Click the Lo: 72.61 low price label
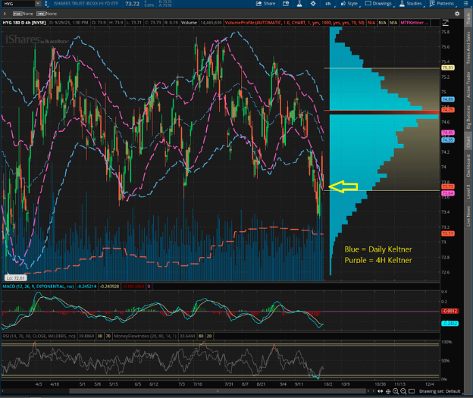473x398 pixels. click(x=16, y=278)
